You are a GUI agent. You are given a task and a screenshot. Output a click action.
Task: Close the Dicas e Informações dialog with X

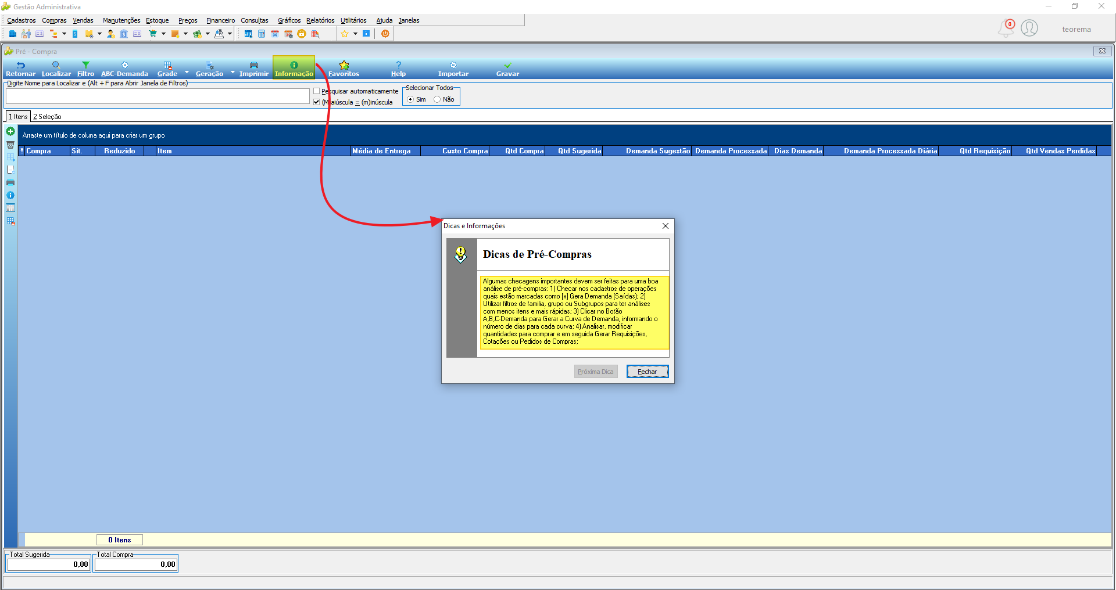coord(666,226)
